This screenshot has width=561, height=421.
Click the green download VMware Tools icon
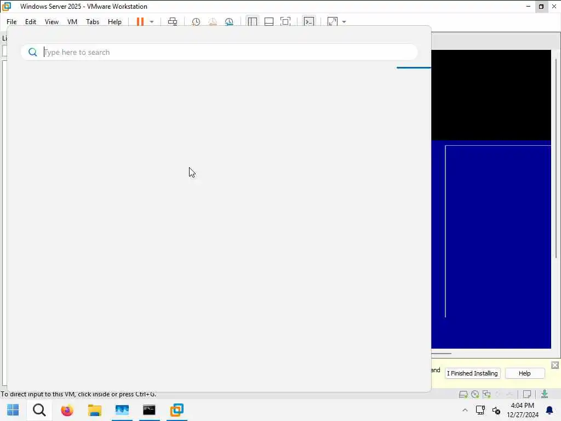pos(545,394)
